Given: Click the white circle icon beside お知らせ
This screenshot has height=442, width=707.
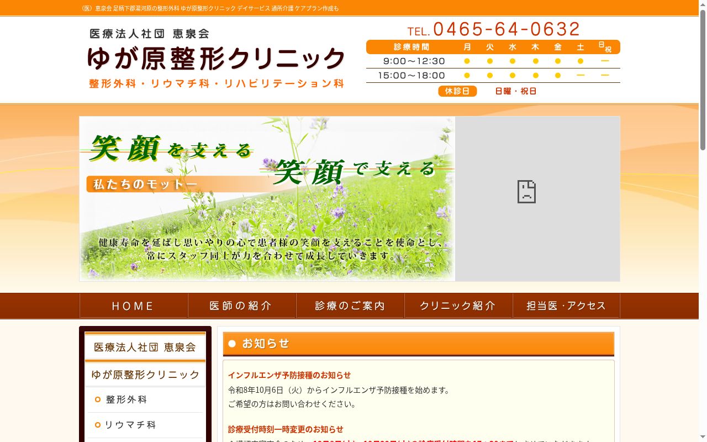Looking at the screenshot, I should (232, 344).
